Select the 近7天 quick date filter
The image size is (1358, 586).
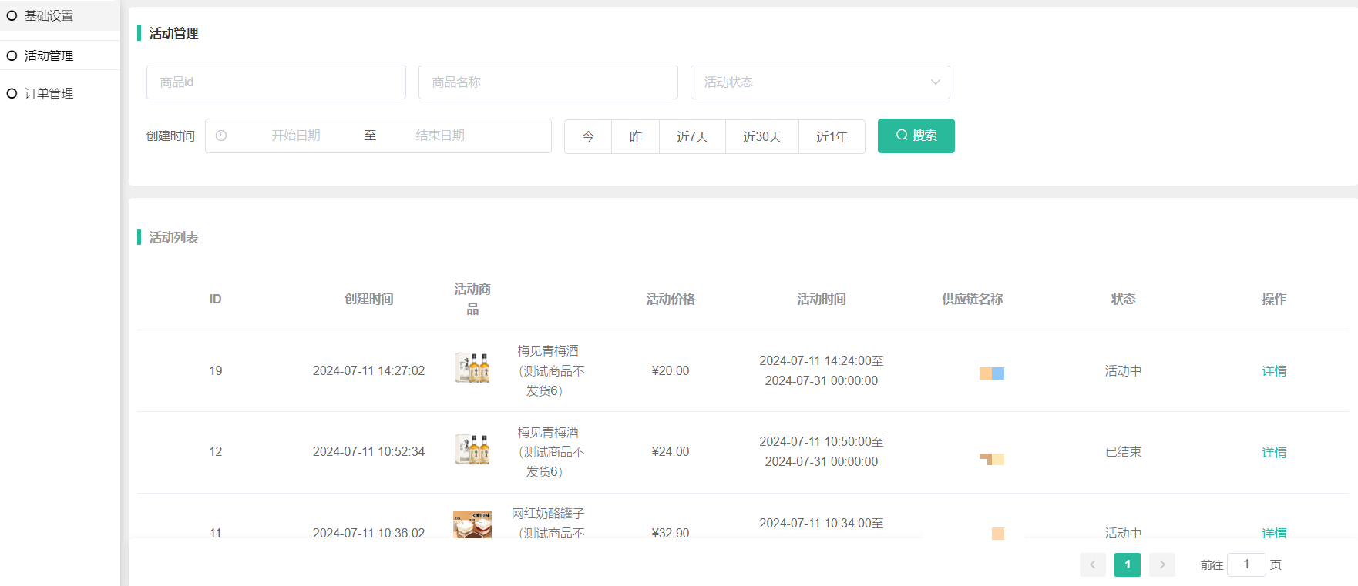pyautogui.click(x=692, y=136)
